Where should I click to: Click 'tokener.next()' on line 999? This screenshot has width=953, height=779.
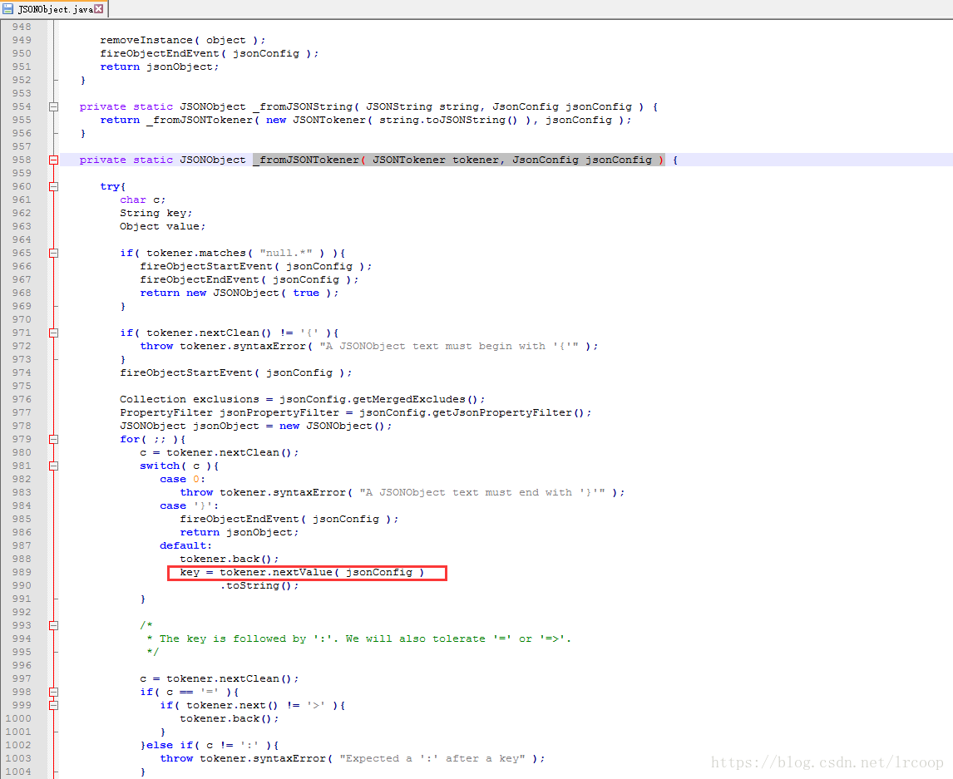[232, 706]
